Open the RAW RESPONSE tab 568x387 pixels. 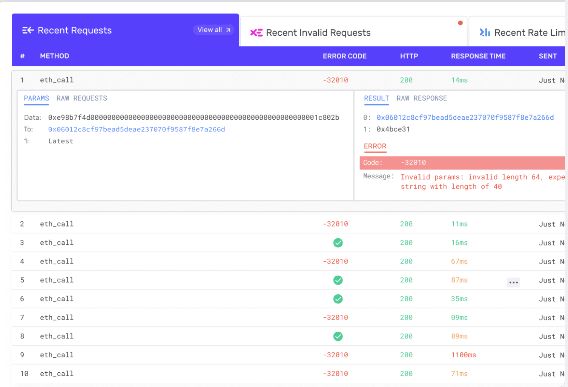coord(422,98)
